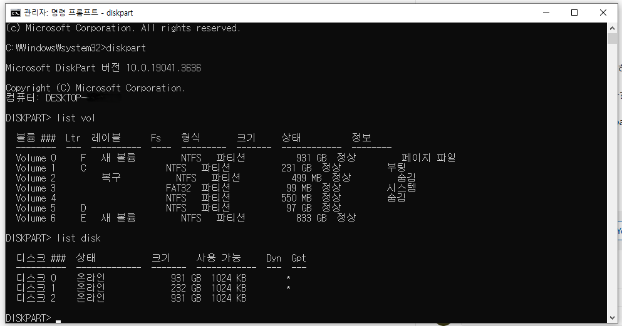Click 'Volume 5' row label

click(x=36, y=208)
